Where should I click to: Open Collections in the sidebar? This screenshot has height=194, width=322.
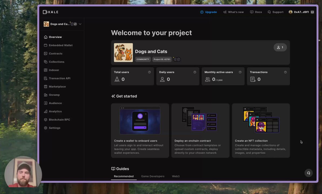click(54, 62)
